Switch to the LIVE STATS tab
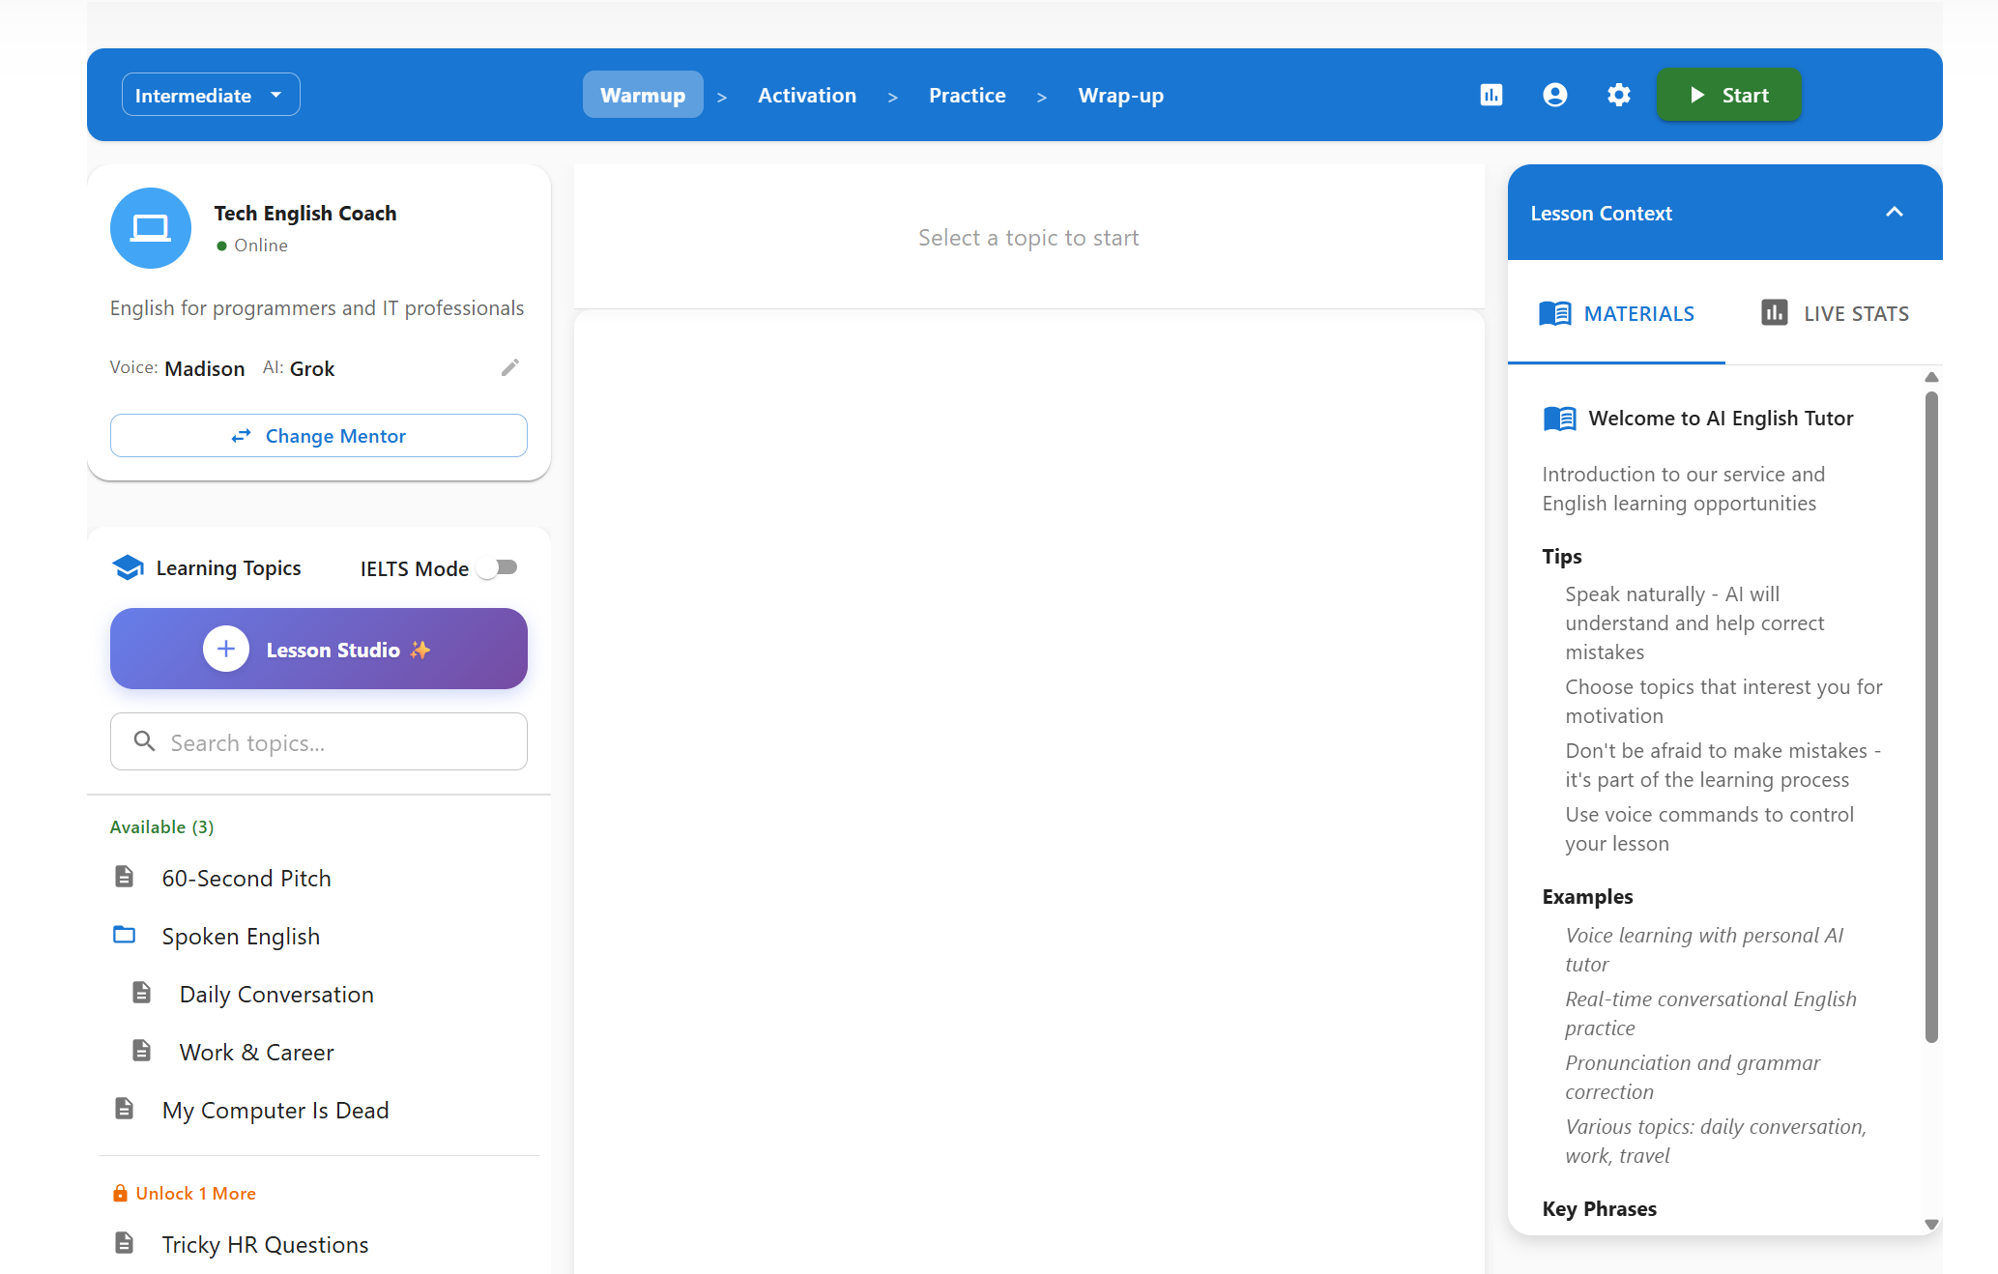Image resolution: width=1998 pixels, height=1274 pixels. 1834,313
